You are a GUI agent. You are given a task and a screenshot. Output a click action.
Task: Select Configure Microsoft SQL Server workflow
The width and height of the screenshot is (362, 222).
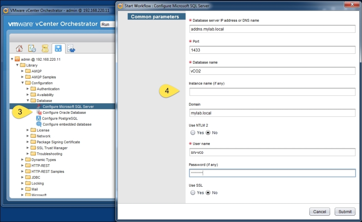point(68,106)
